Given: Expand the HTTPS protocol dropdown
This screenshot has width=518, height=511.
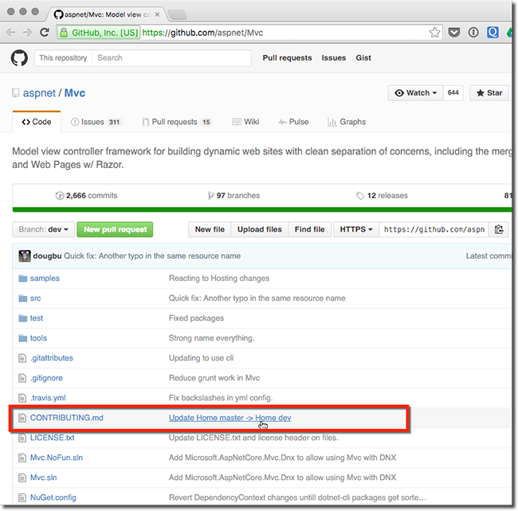Looking at the screenshot, I should [x=355, y=229].
